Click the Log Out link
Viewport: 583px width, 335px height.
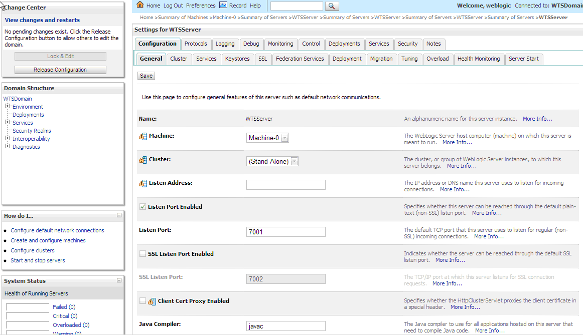pos(173,6)
